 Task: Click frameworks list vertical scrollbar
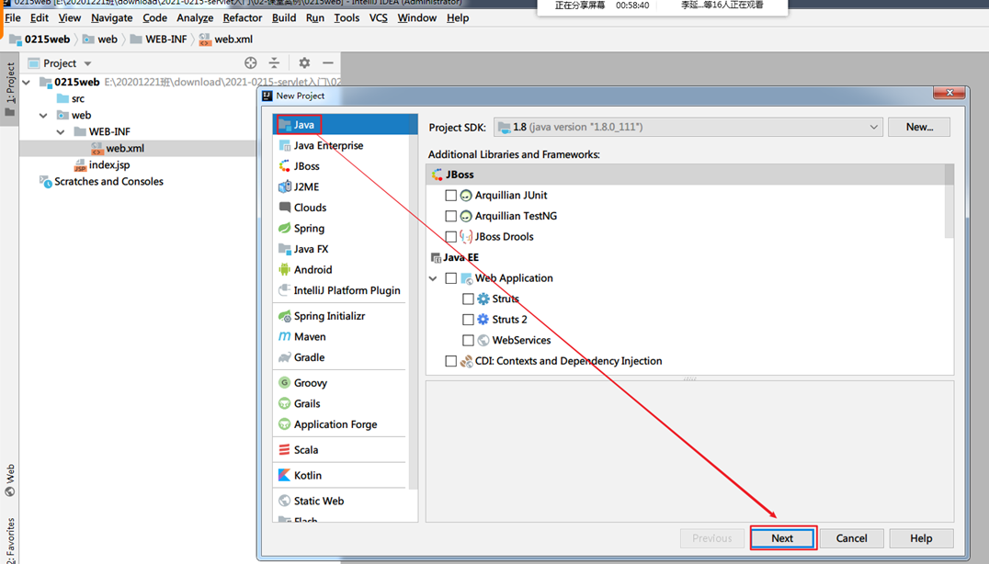(949, 202)
